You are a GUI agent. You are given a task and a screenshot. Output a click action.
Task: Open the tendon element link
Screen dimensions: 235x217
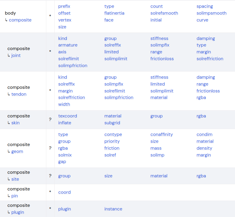[x=19, y=94]
